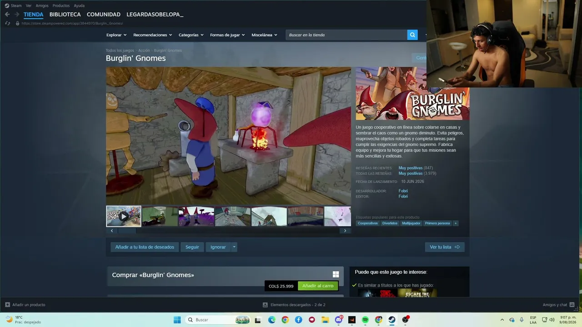Expand more tags with the plus button
This screenshot has width=582, height=327.
455,223
